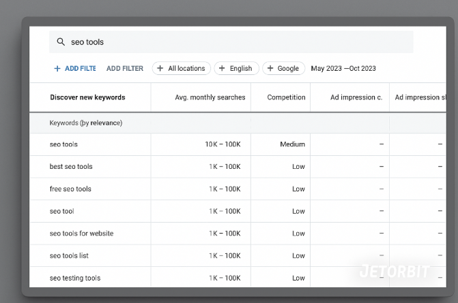Click the magnifying glass search icon
The height and width of the screenshot is (303, 458).
[61, 42]
